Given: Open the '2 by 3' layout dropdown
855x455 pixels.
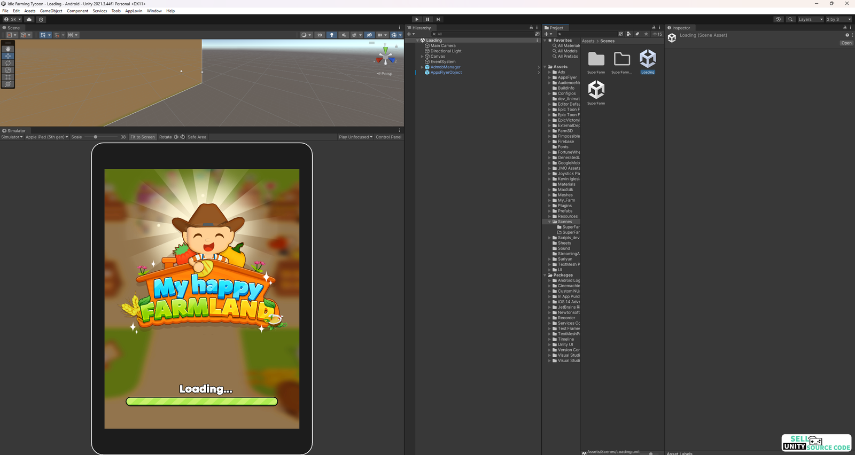Looking at the screenshot, I should 838,19.
